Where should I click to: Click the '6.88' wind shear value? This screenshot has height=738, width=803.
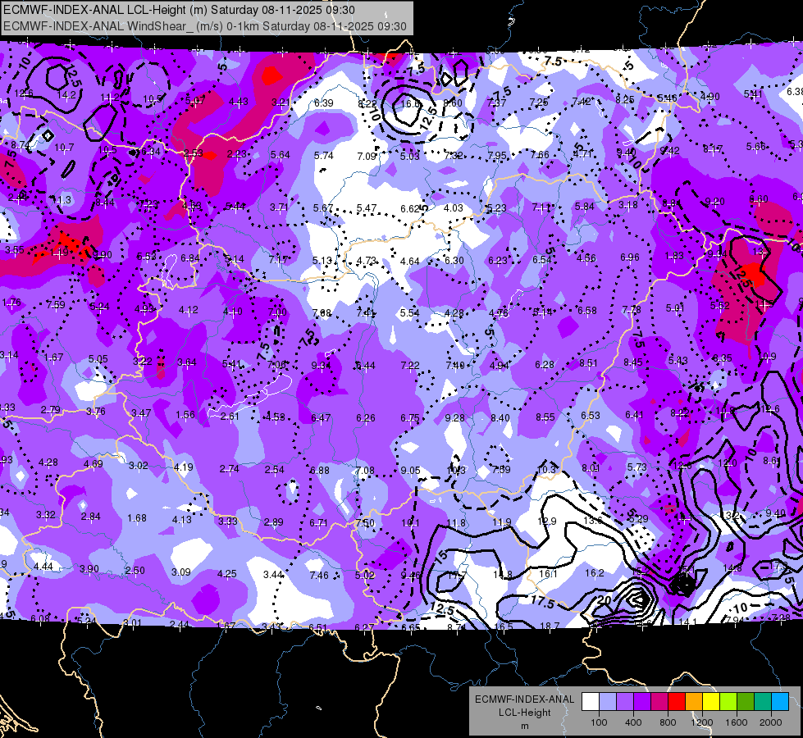pyautogui.click(x=320, y=471)
